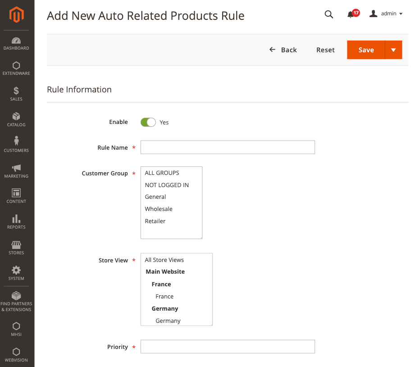The width and height of the screenshot is (420, 367).
Task: Click the Reset button
Action: click(325, 50)
